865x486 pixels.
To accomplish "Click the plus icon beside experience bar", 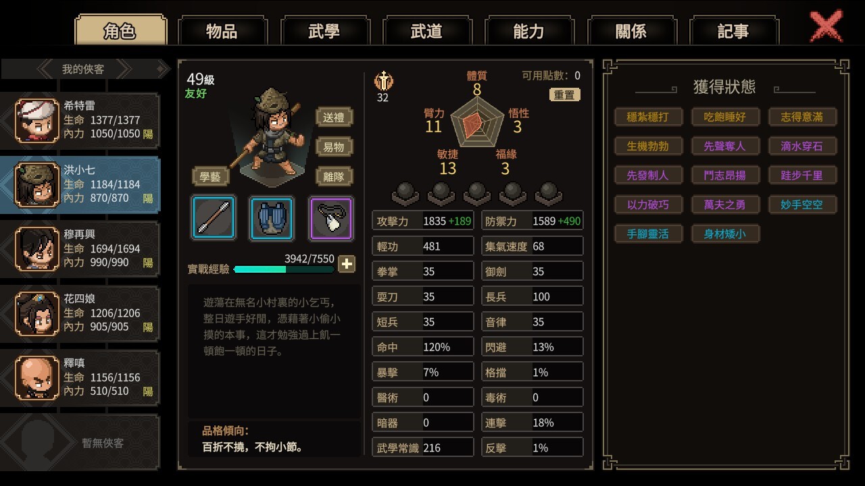I will click(x=347, y=264).
